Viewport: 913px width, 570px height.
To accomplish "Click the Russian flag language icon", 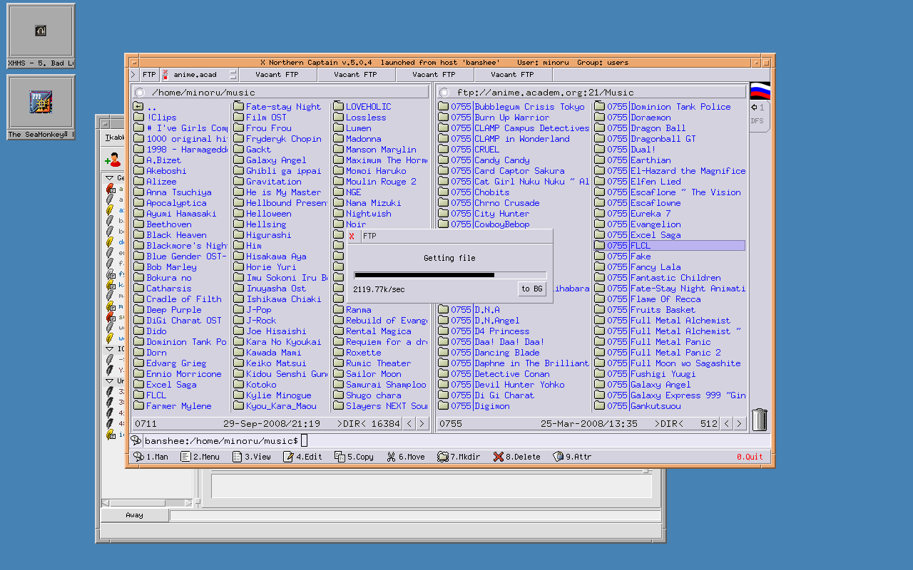I will [x=760, y=90].
